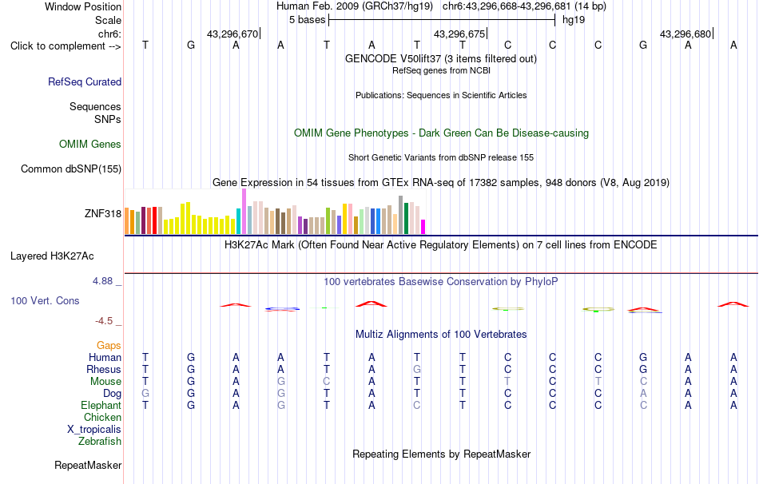Click the GTEx Gene Expression track title
This screenshot has height=484, width=759.
click(x=441, y=182)
